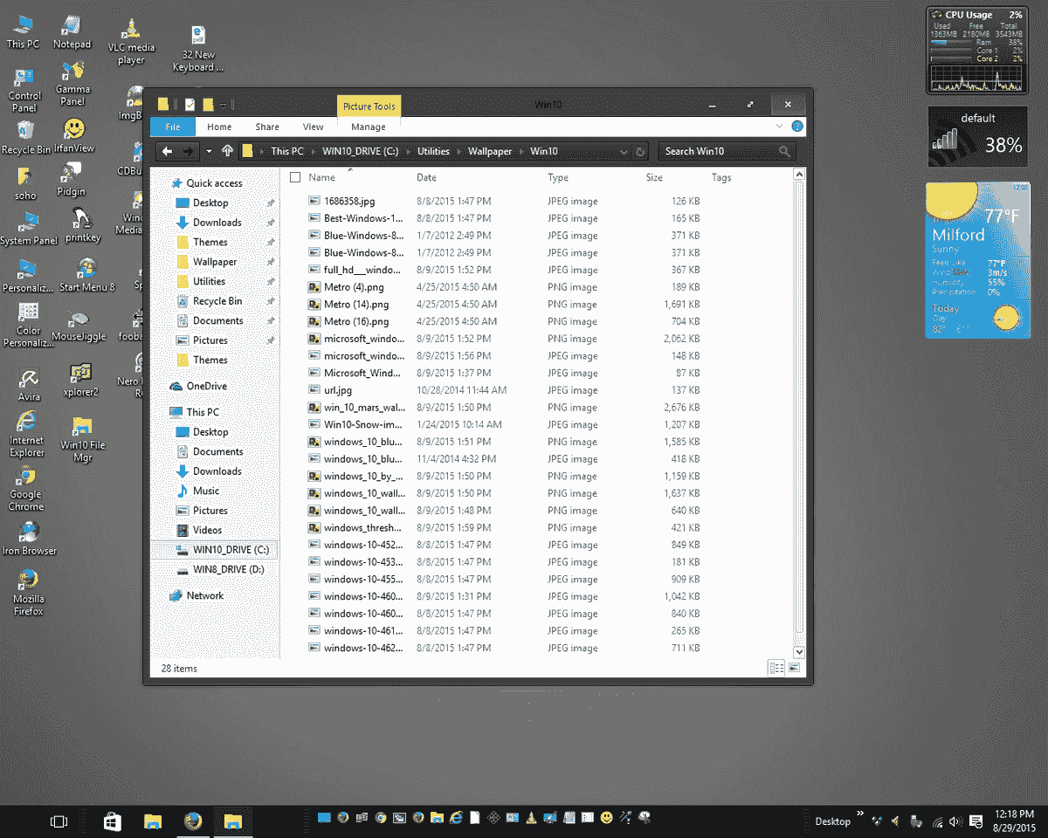Switch to large thumbnails via status bar icon

[x=793, y=668]
